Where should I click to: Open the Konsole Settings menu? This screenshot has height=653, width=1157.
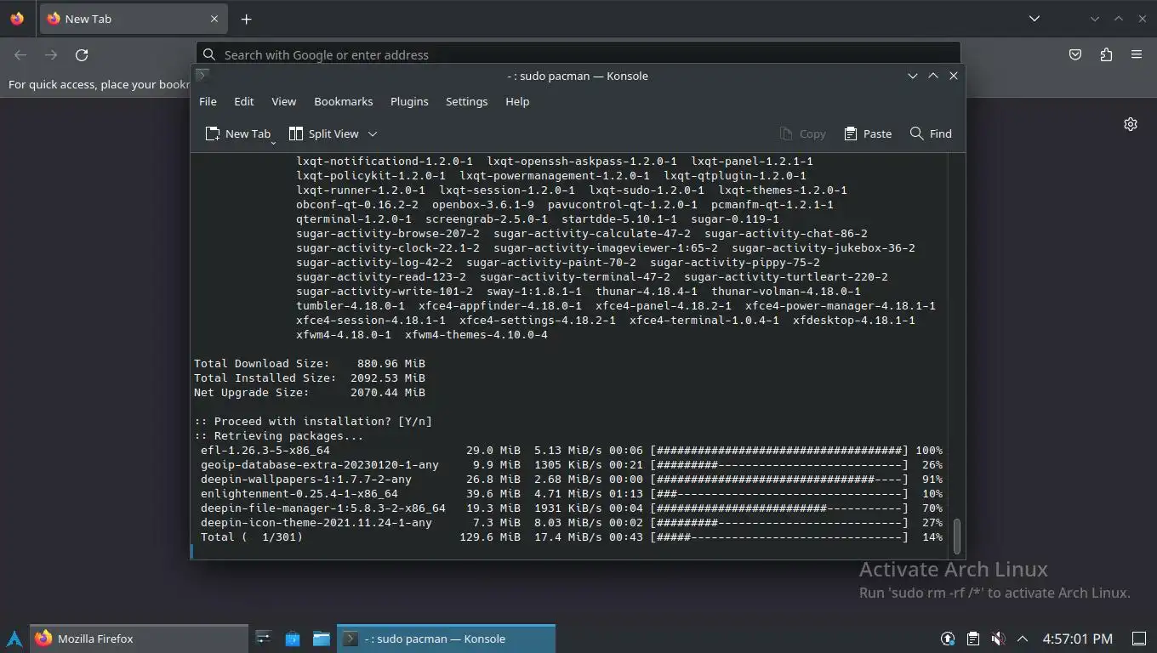pos(466,101)
